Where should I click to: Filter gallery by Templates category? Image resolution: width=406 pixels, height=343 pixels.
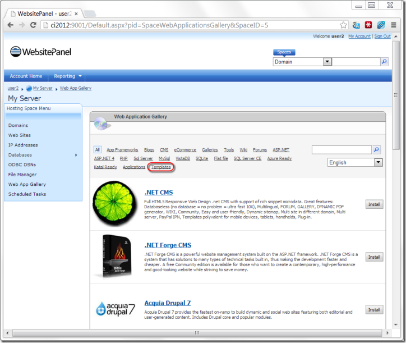tap(161, 167)
